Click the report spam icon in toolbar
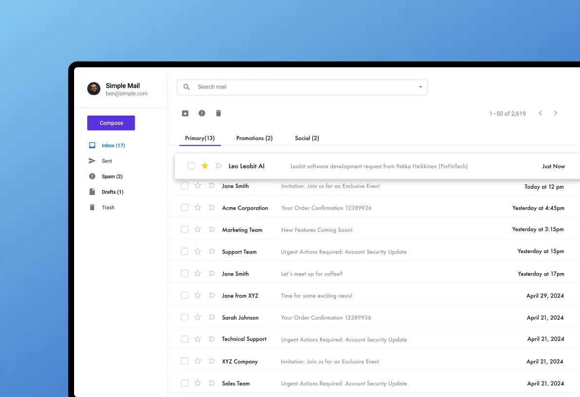Screen dimensions: 580x397 point(202,113)
